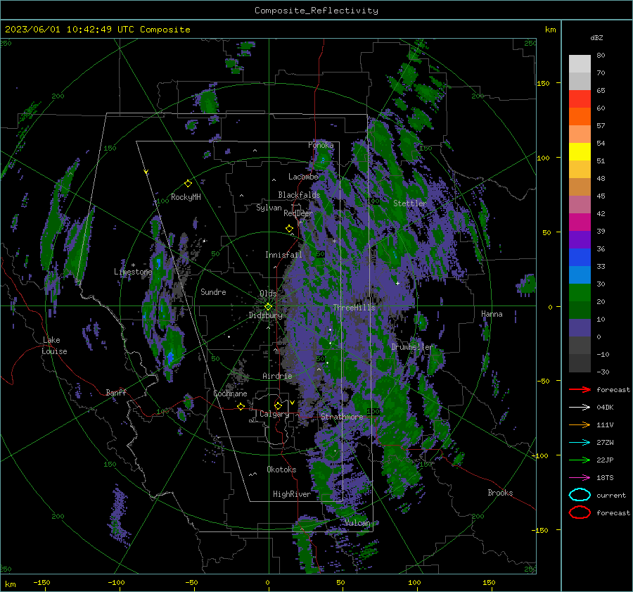The height and width of the screenshot is (592, 633).
Task: Click the Hanna label
Action: 492,314
